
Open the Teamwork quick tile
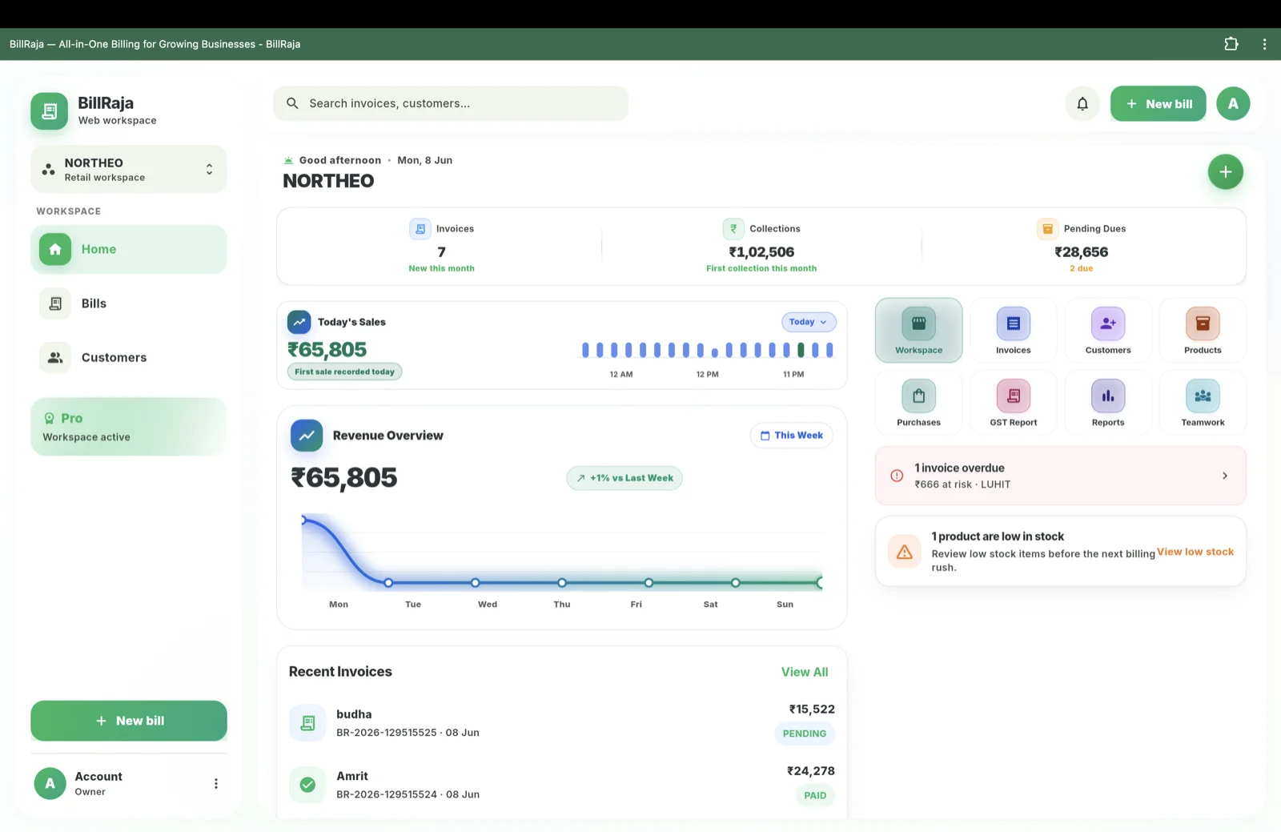coord(1203,402)
